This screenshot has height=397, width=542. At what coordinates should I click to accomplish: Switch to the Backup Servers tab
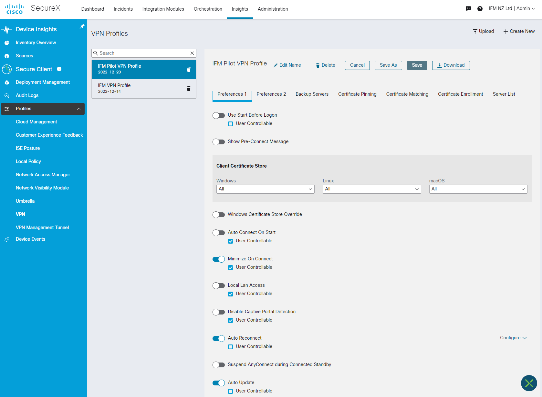[x=312, y=94]
